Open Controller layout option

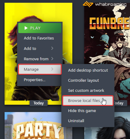83,81
